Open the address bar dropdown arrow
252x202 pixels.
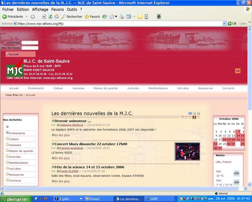224,24
